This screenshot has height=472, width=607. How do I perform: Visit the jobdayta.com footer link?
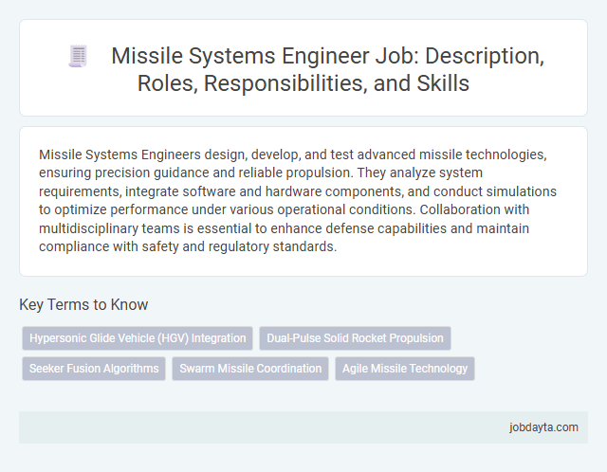[x=543, y=427]
